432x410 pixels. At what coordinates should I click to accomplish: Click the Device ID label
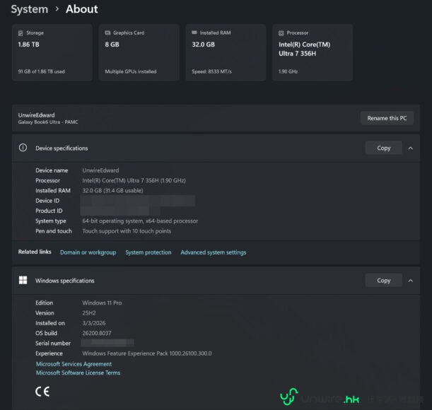point(47,201)
